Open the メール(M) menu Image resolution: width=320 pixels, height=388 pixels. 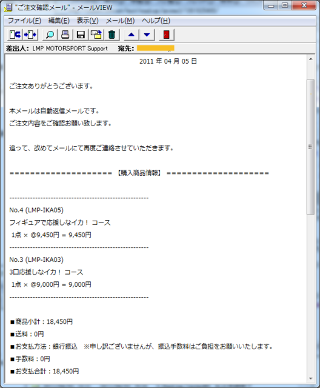[x=120, y=21]
